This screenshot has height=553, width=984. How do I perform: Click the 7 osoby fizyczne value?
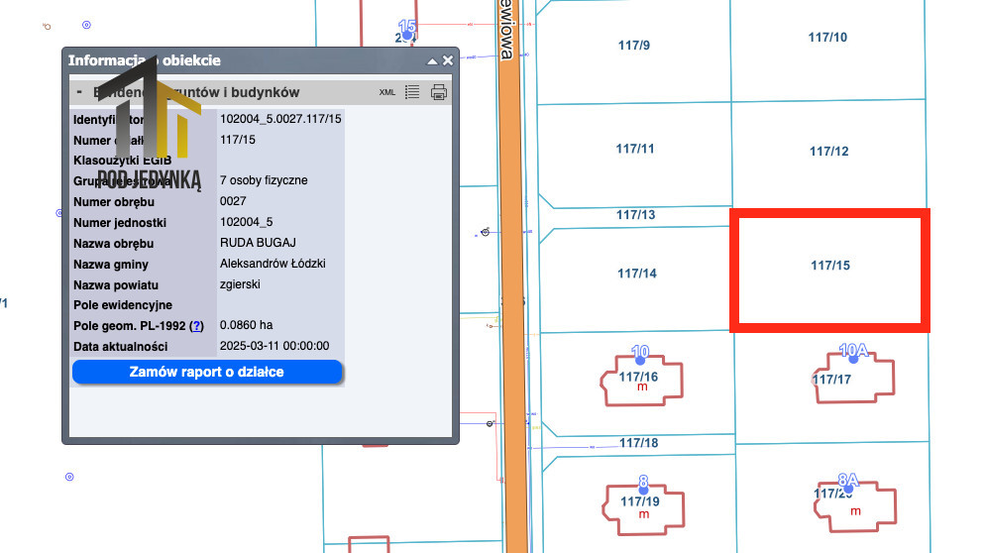tap(264, 180)
